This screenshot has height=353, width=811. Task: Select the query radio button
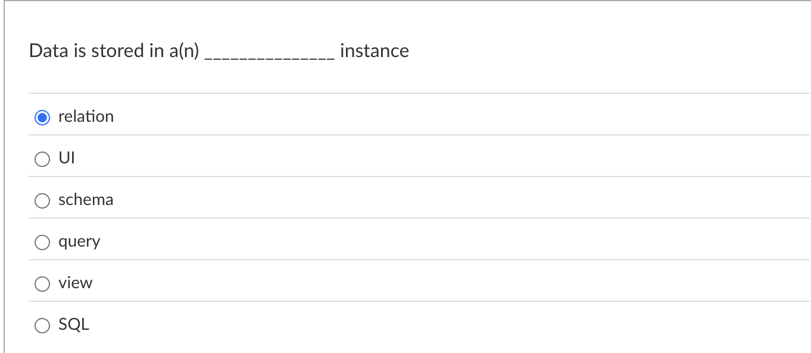tap(42, 242)
